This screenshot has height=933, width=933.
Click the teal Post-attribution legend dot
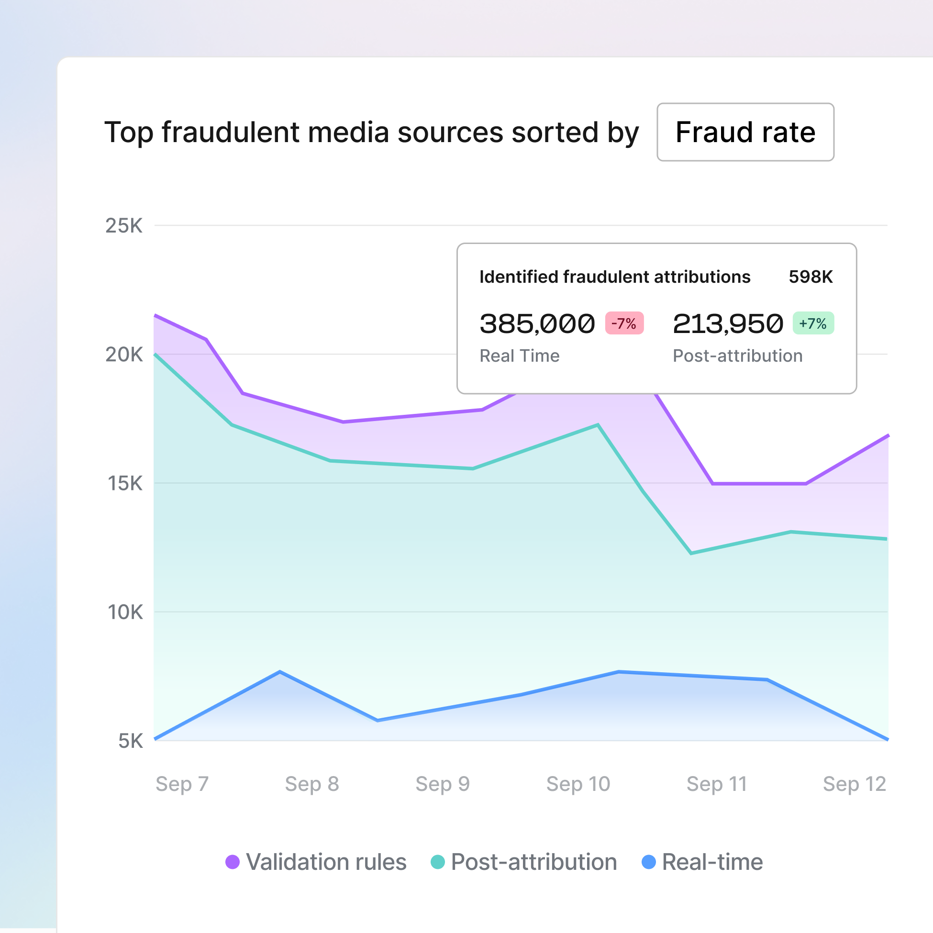click(x=438, y=862)
